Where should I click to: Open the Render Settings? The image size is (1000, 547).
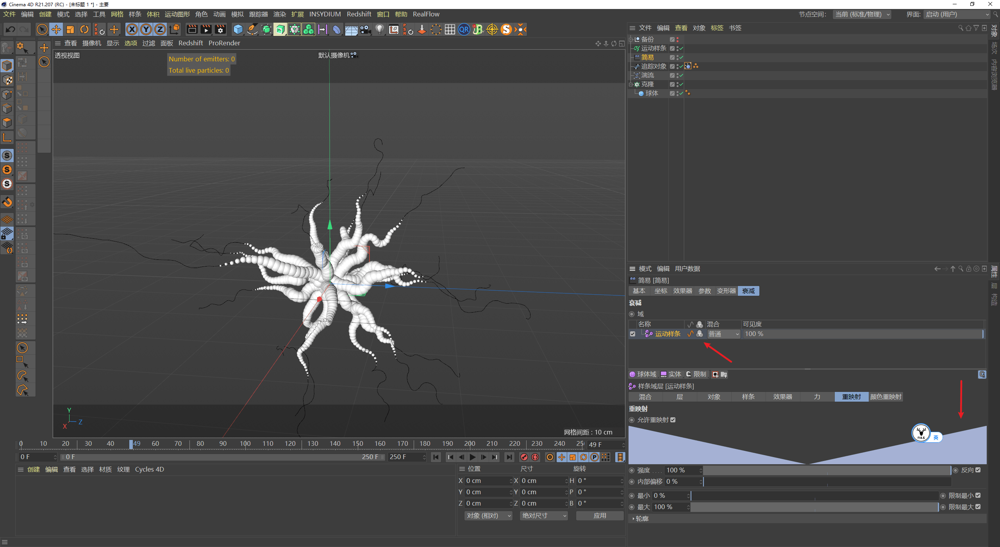click(220, 29)
